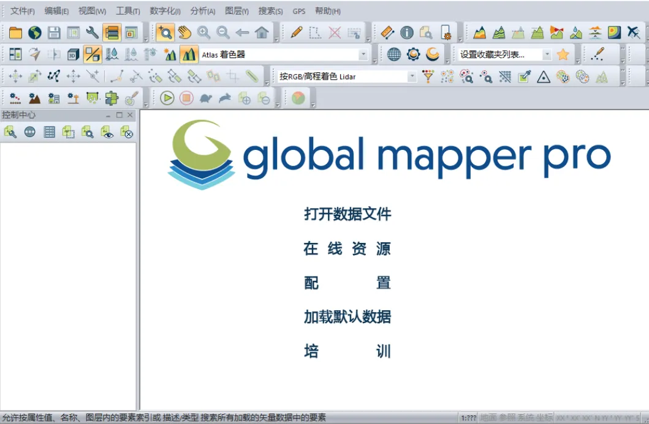
Task: Click the play script button
Action: coord(167,99)
